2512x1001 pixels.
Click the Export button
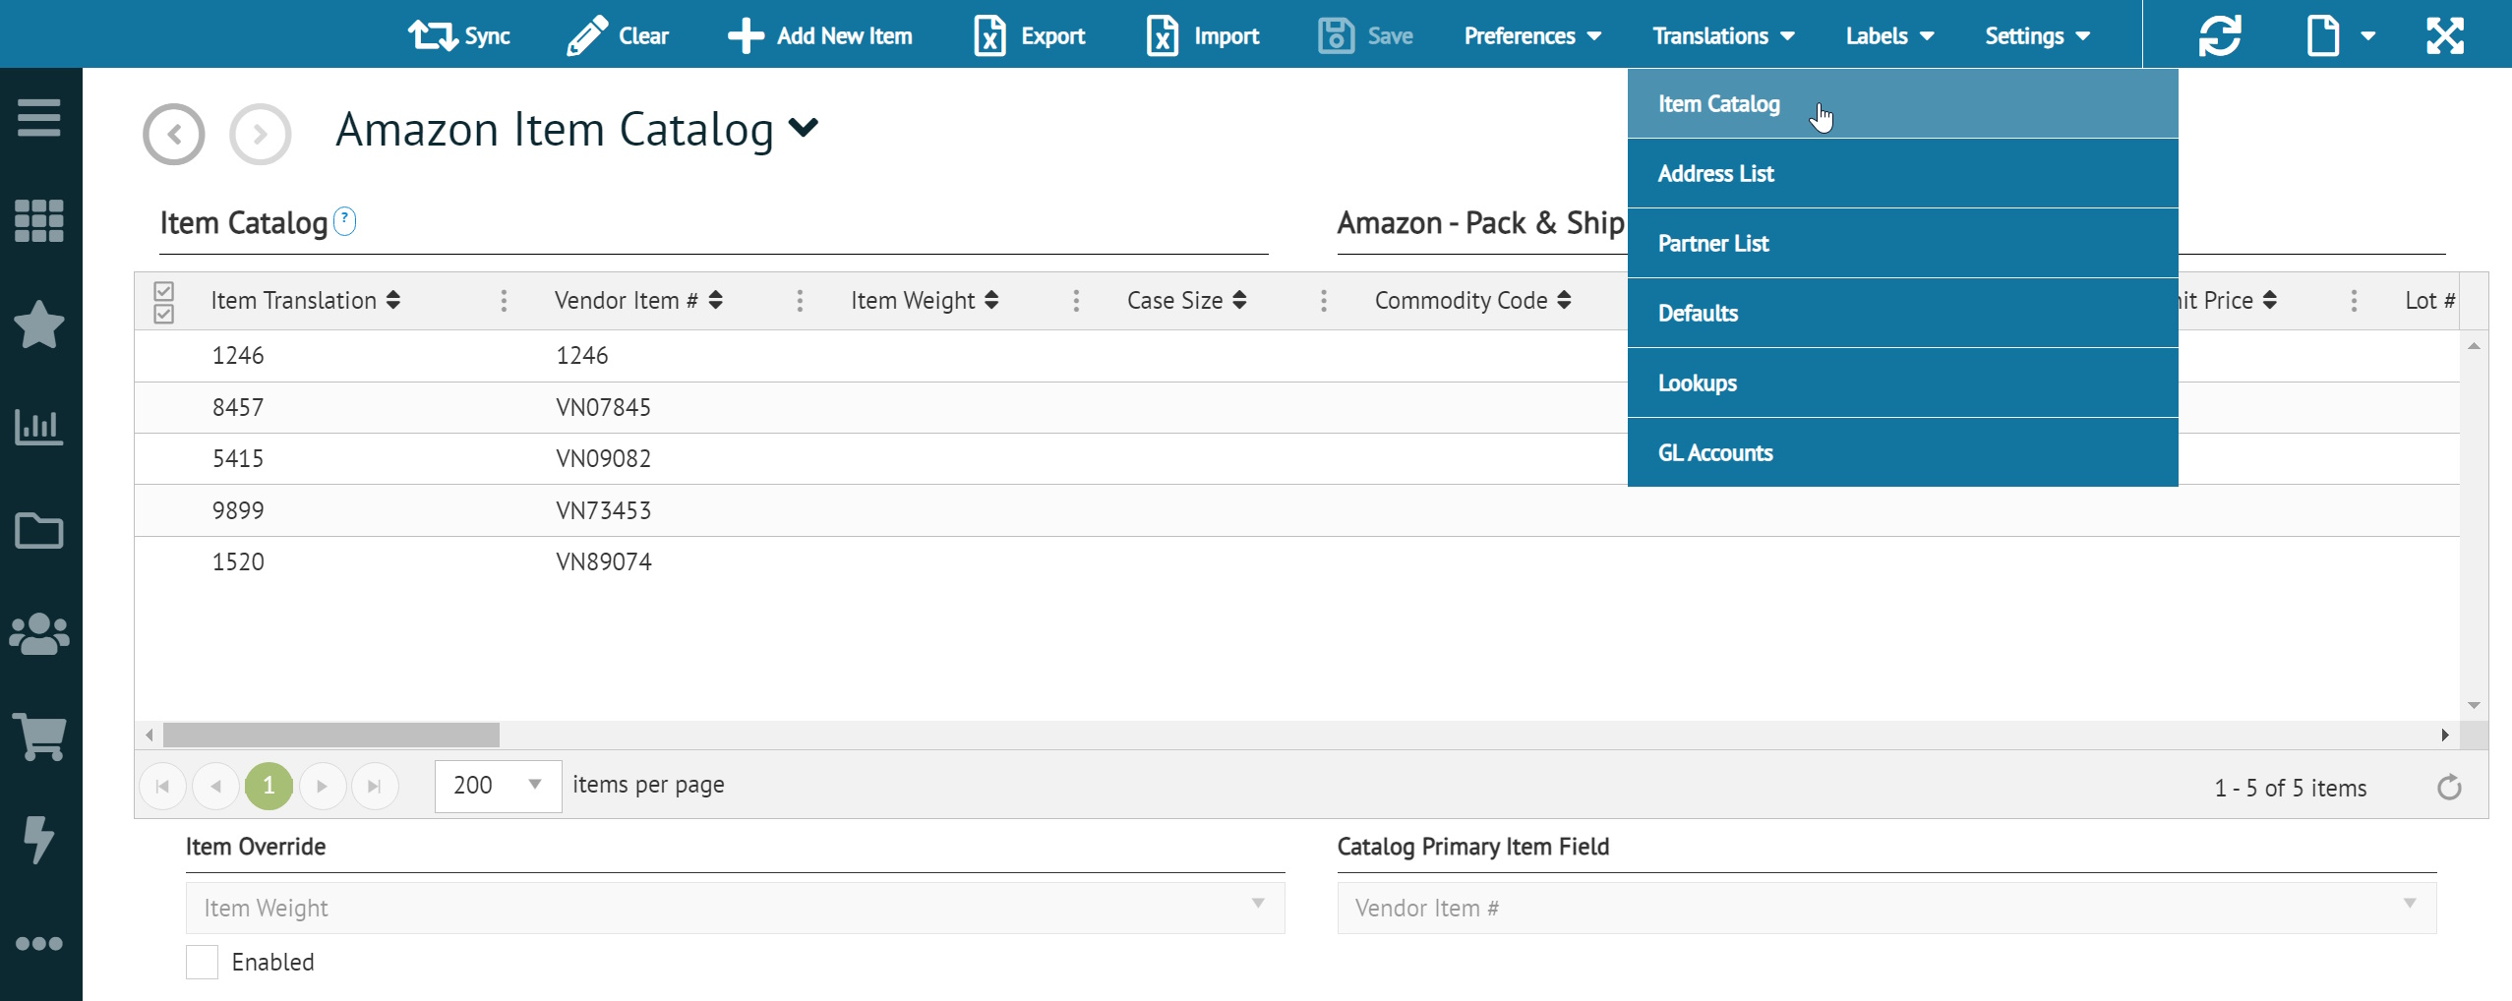(1030, 36)
